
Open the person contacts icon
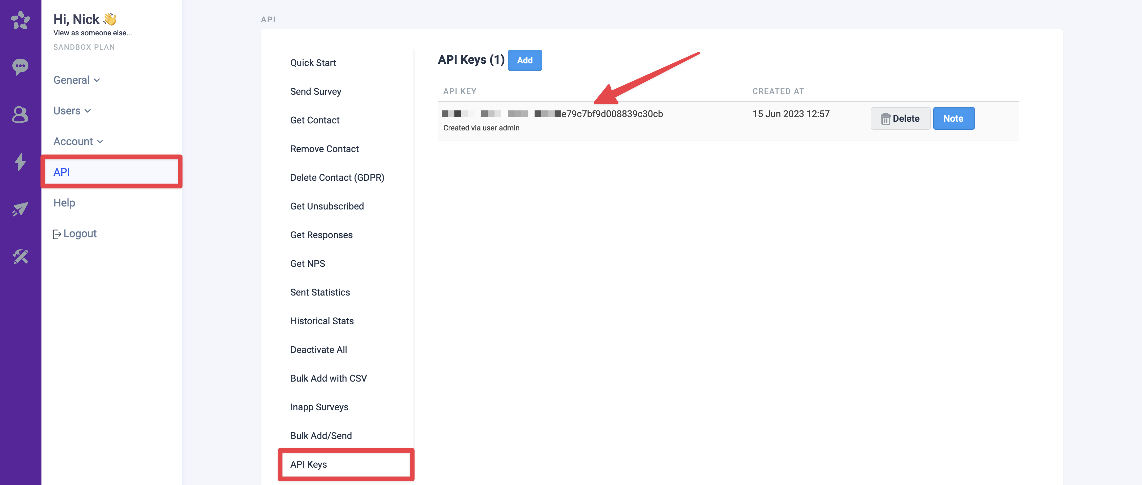coord(20,114)
